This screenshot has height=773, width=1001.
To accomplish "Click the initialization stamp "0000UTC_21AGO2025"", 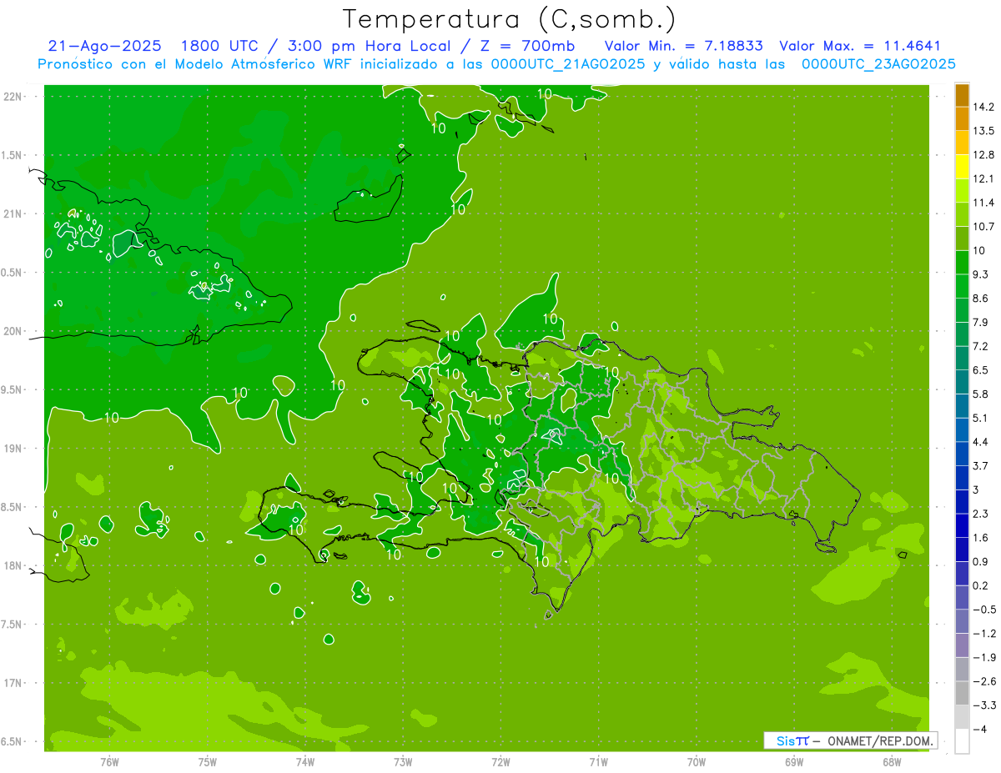I will (x=568, y=64).
